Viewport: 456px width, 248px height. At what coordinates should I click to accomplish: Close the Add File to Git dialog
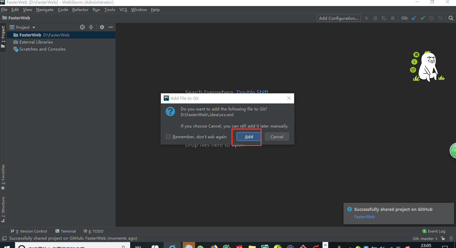point(289,98)
